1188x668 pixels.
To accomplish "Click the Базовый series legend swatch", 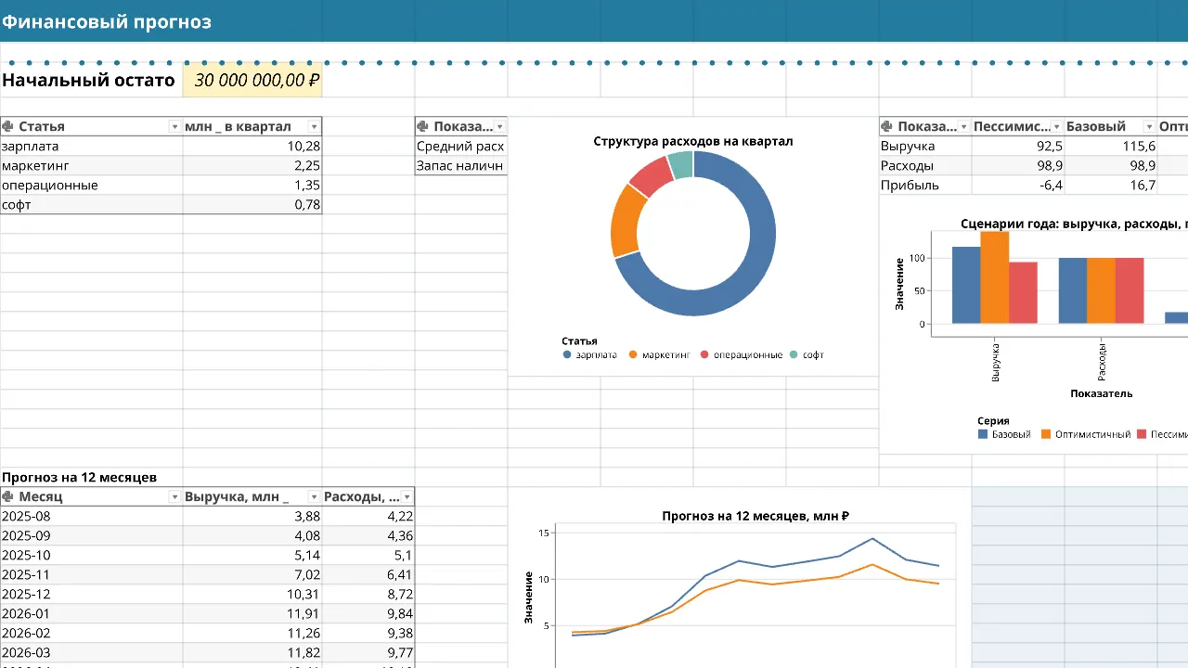I will click(983, 434).
